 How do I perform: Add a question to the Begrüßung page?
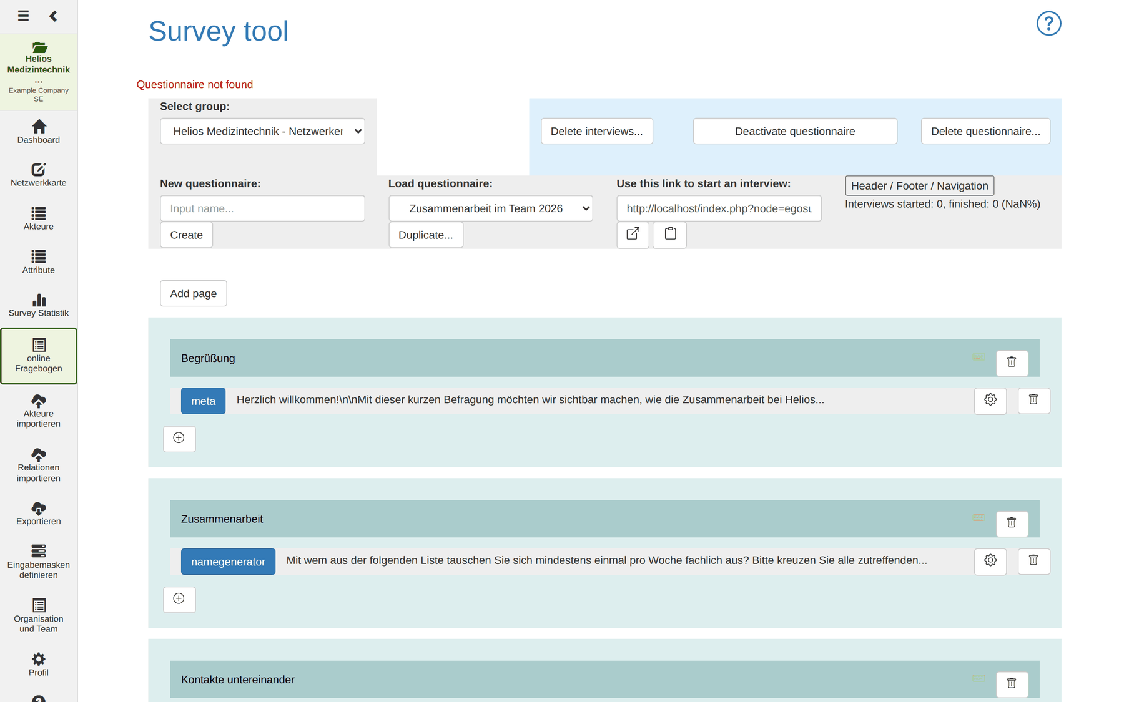pyautogui.click(x=179, y=438)
